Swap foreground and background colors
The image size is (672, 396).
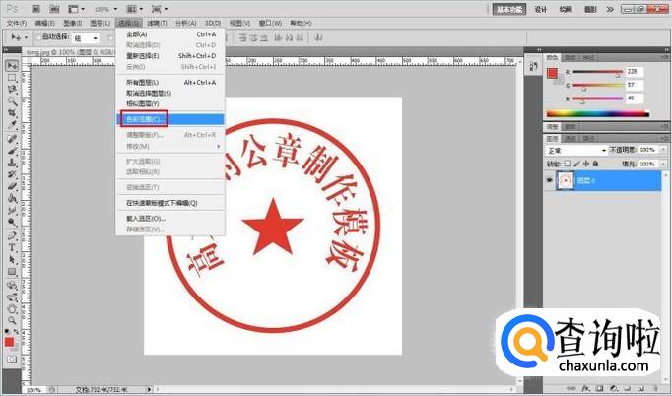[16, 331]
